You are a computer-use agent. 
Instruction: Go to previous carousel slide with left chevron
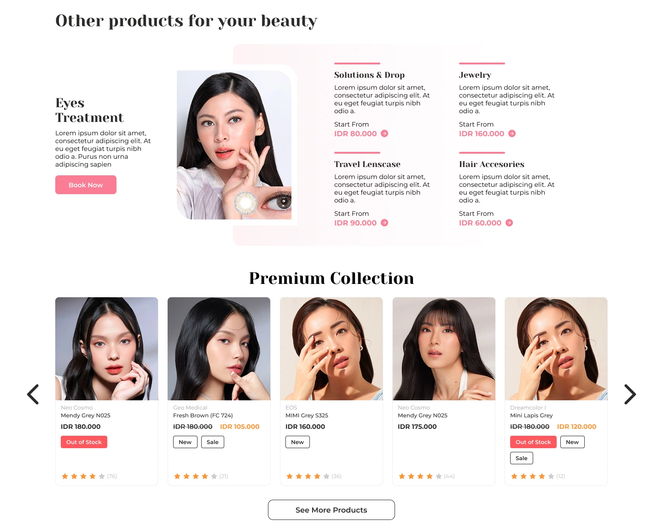click(x=33, y=394)
